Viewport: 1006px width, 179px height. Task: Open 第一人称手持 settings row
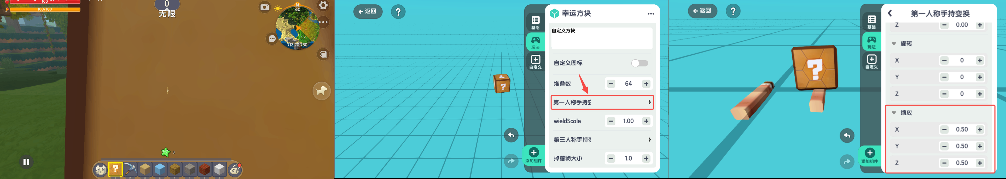click(x=602, y=102)
